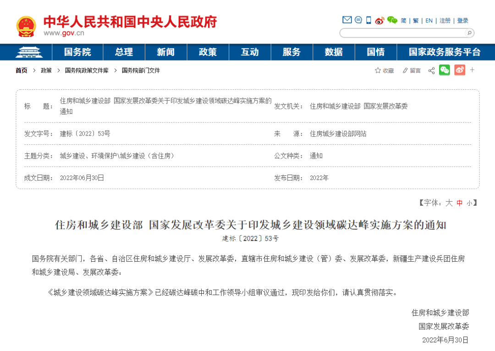Click 发布日期 value 2022年
This screenshot has height=351, width=495.
point(319,178)
